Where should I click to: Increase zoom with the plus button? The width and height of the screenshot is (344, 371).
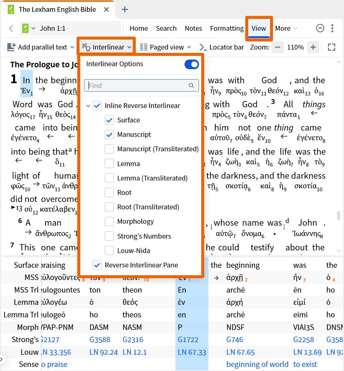tap(313, 47)
